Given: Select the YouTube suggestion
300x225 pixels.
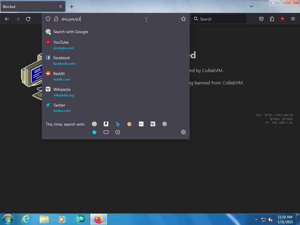Looking at the screenshot, I should 115,45.
